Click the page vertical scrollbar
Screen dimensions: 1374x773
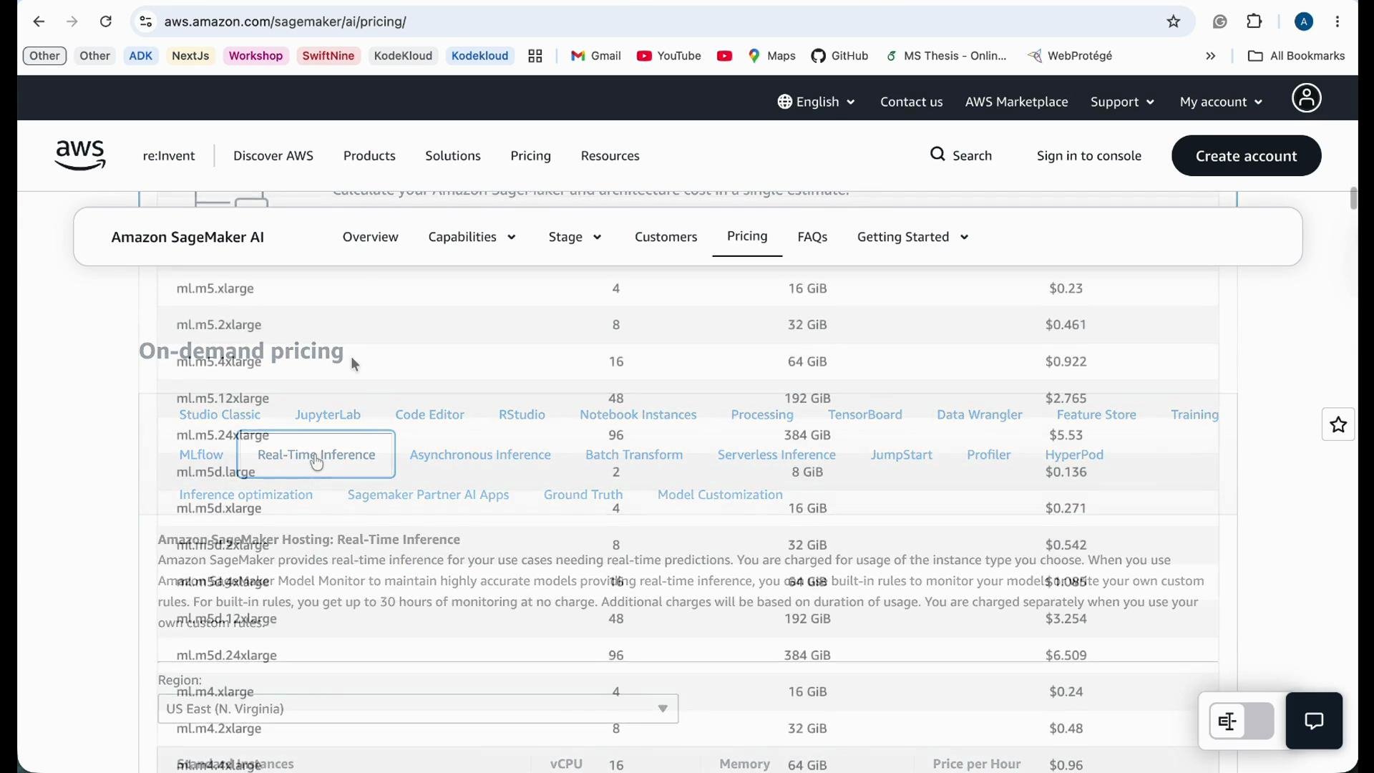click(1353, 198)
